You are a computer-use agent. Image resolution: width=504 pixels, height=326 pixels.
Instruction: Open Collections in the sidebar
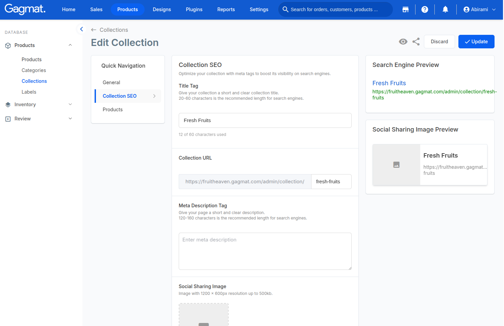[x=34, y=81]
